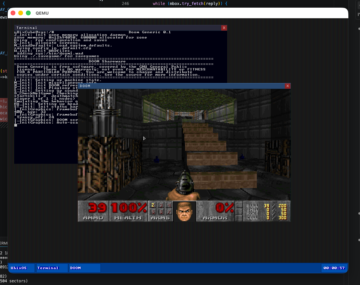Switch to DOOM in the taskbar
The image size is (360, 285).
click(85, 268)
